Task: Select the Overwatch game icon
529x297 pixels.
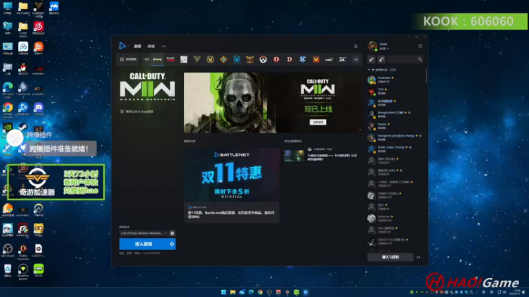Action: pos(263,59)
